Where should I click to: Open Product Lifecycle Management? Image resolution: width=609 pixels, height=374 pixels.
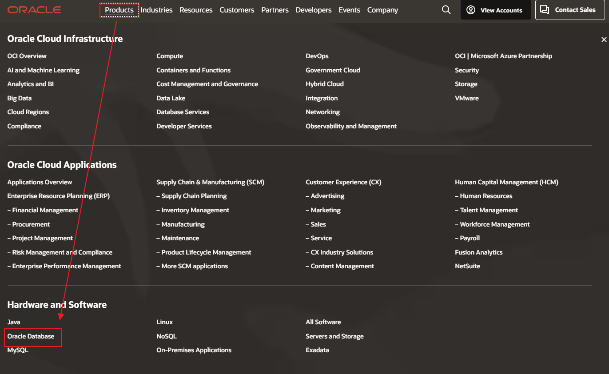[204, 252]
